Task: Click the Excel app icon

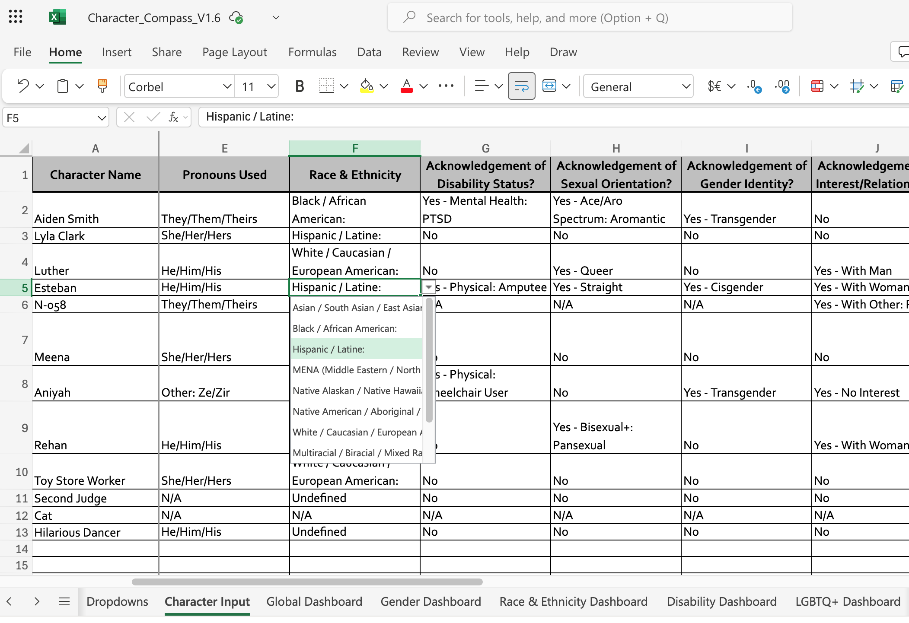Action: tap(57, 17)
